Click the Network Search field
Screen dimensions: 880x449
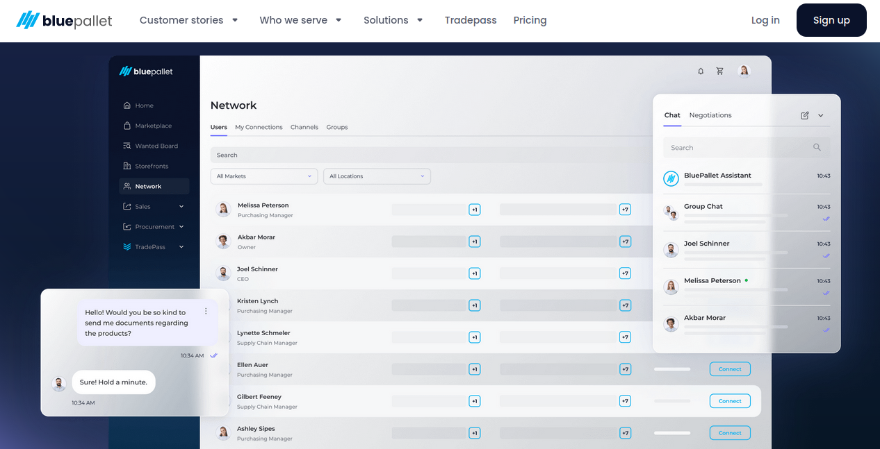pos(431,155)
